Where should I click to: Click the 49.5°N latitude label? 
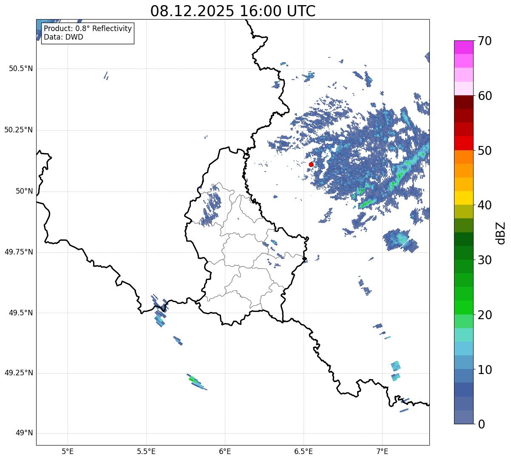pos(21,313)
